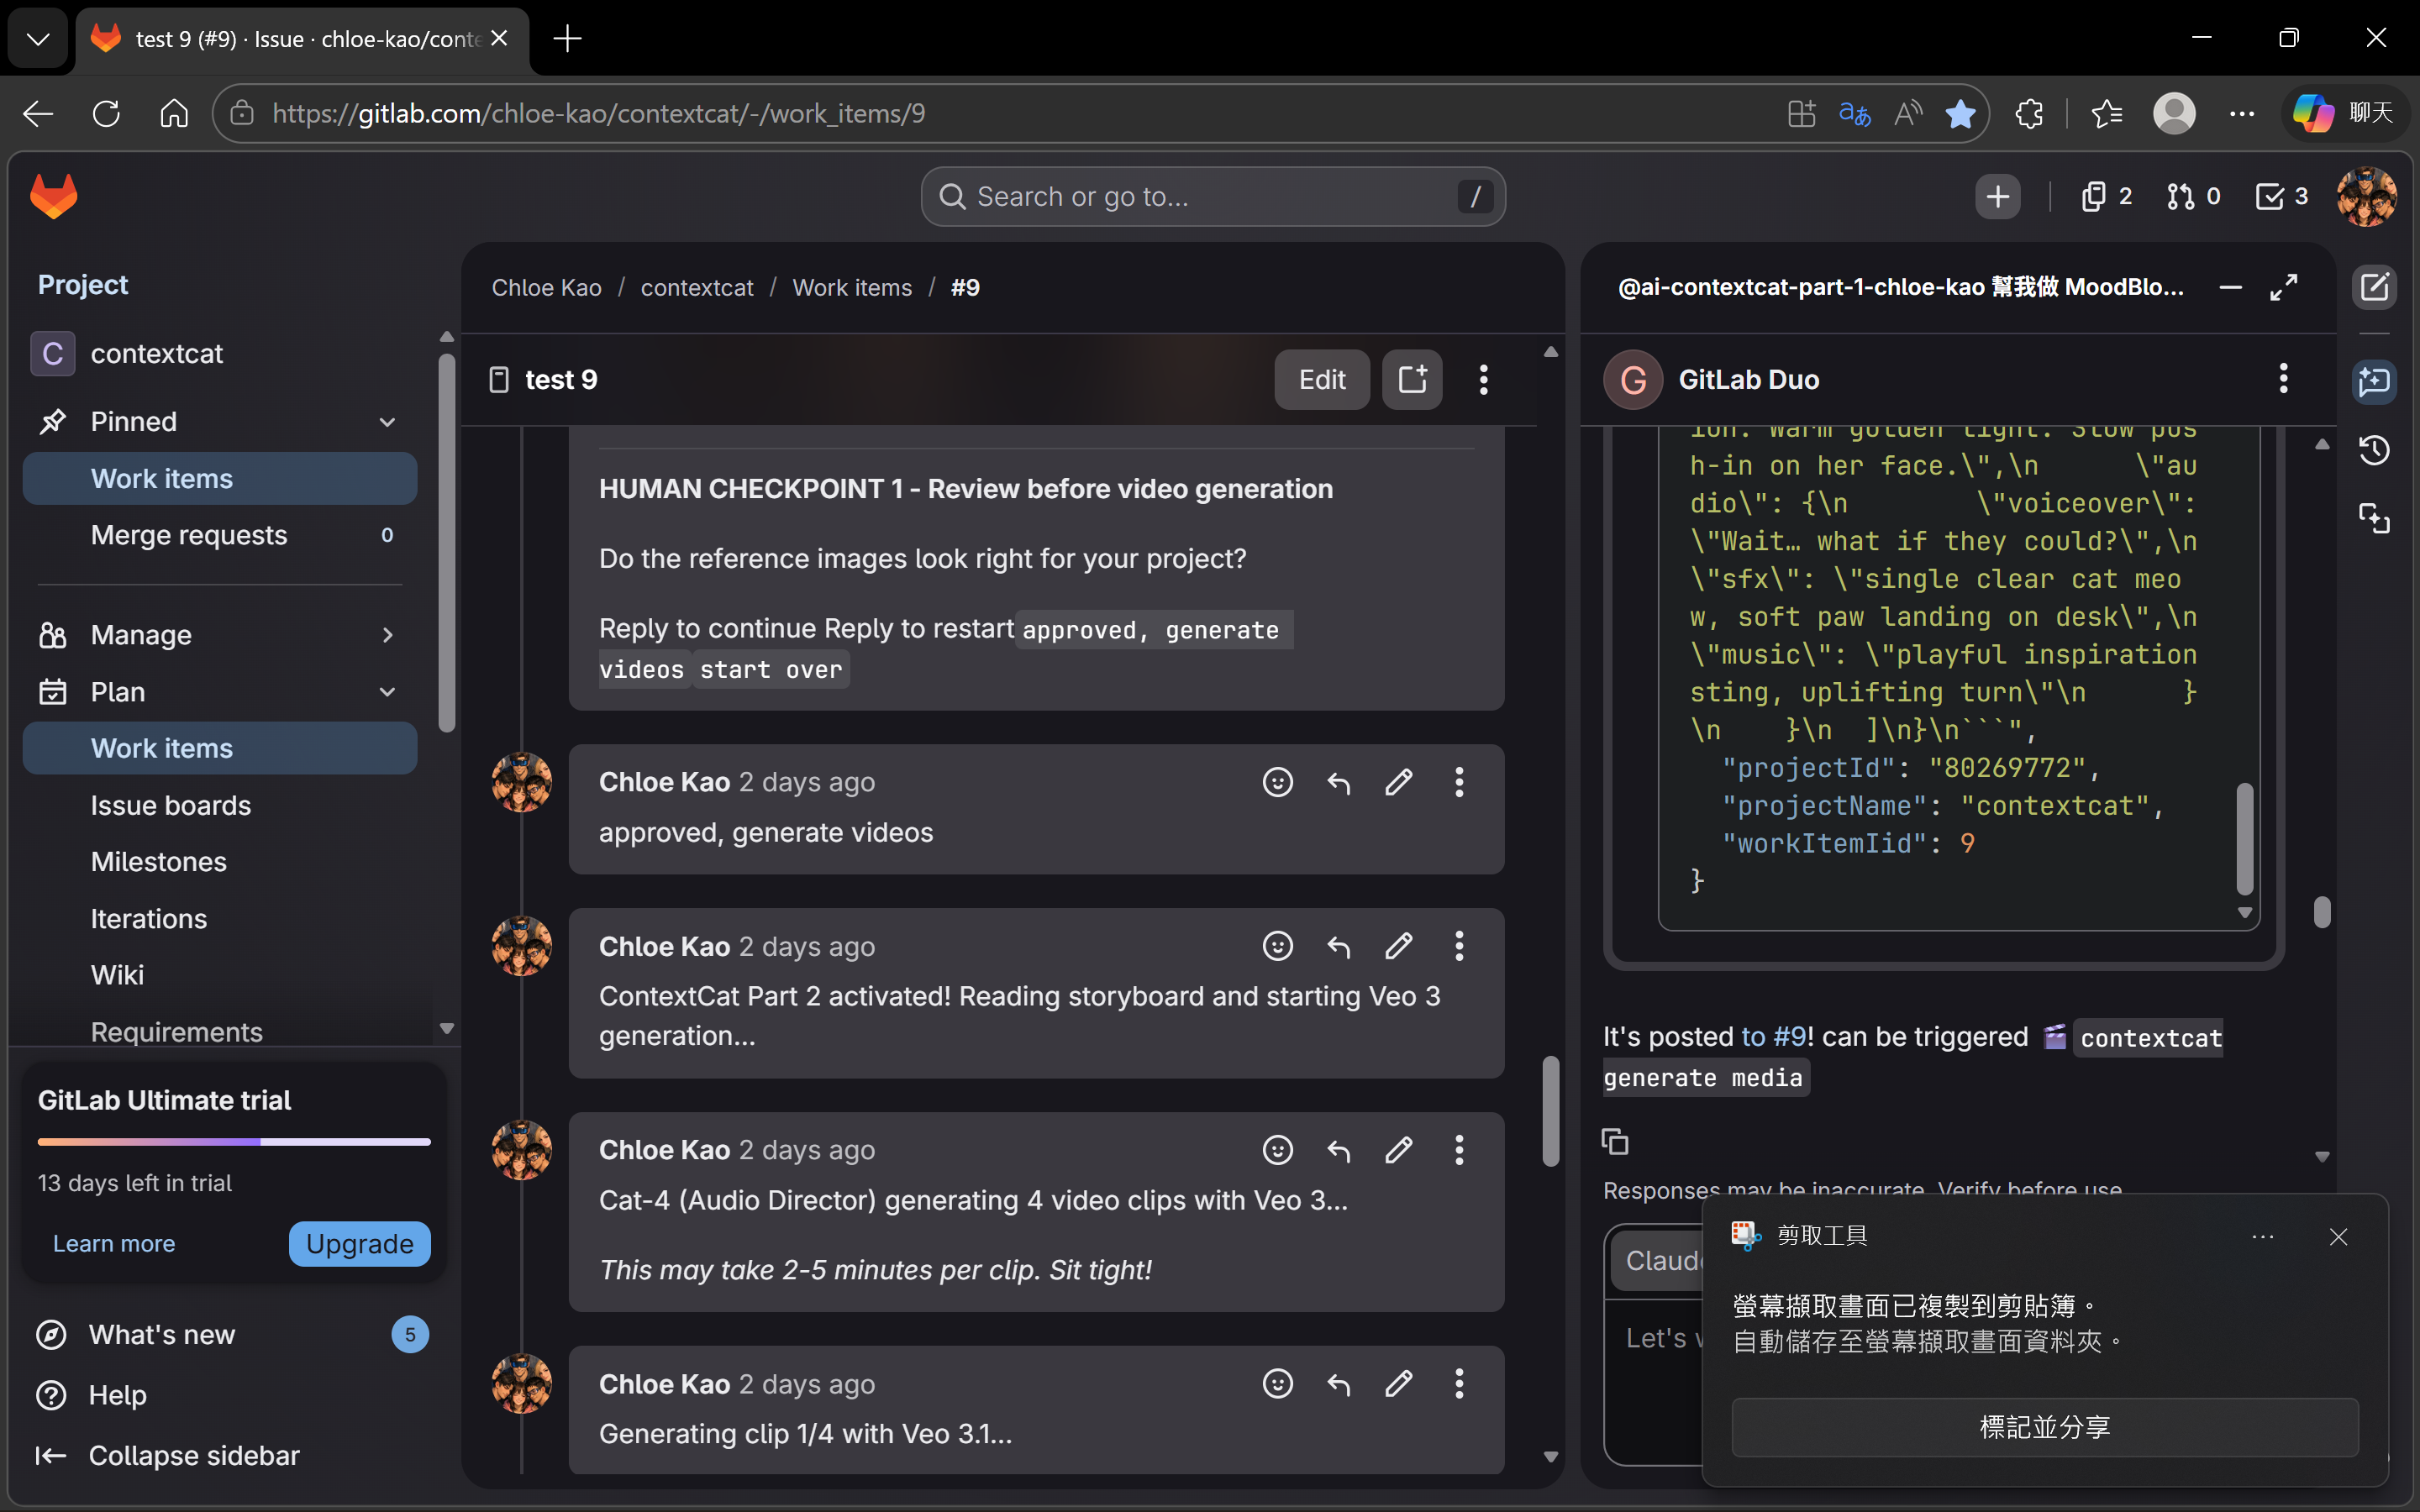Screen dimensions: 2420x1512
Task: Open merge requests icon in top bar
Action: pos(2193,196)
